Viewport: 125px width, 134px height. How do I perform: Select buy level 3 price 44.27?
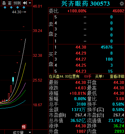click(81, 59)
